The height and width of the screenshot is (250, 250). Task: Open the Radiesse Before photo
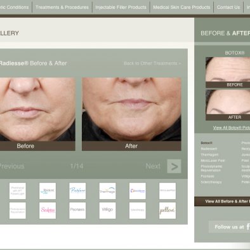pos(37,114)
